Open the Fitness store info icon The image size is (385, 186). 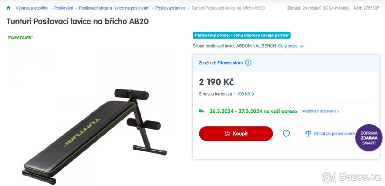(248, 63)
